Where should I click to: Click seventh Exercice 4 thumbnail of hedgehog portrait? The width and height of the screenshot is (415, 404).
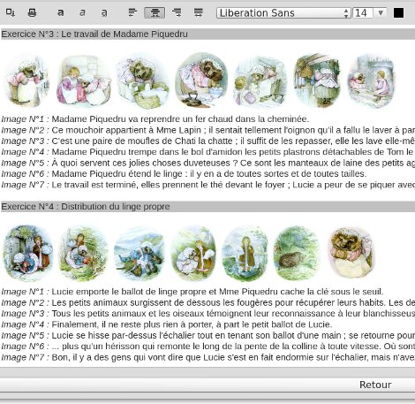click(x=351, y=253)
